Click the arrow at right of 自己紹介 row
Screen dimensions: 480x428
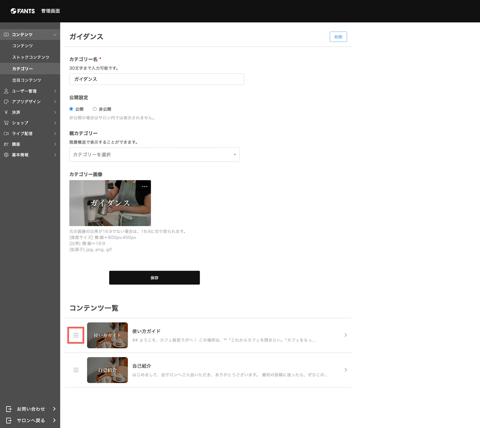tap(346, 370)
